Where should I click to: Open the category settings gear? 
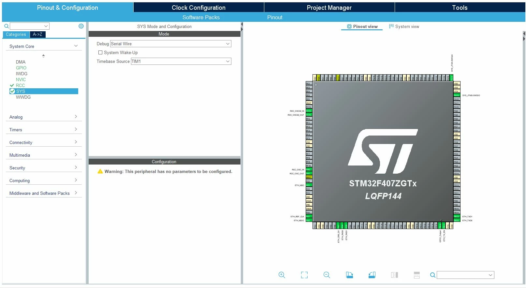[x=81, y=26]
